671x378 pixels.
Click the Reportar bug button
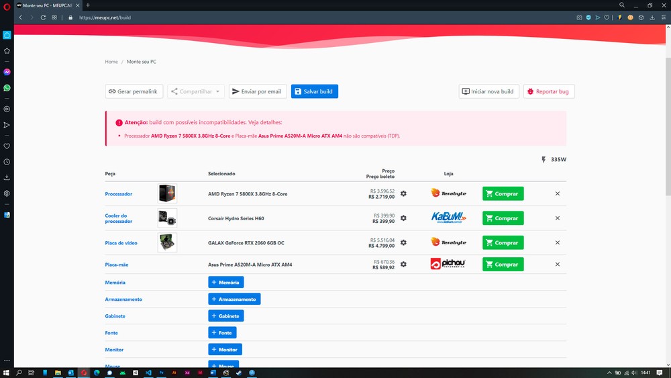(x=549, y=91)
